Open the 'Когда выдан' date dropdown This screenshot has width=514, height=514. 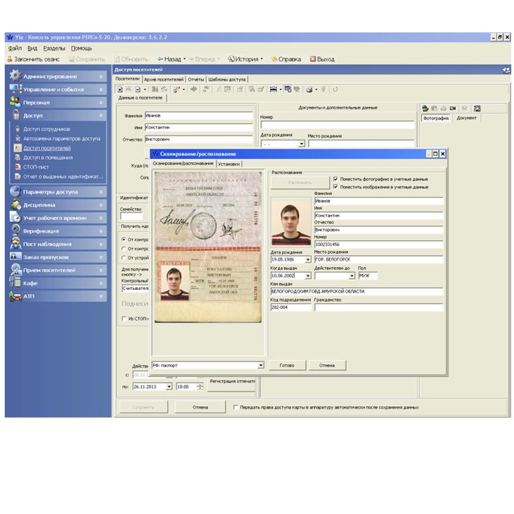coord(308,276)
